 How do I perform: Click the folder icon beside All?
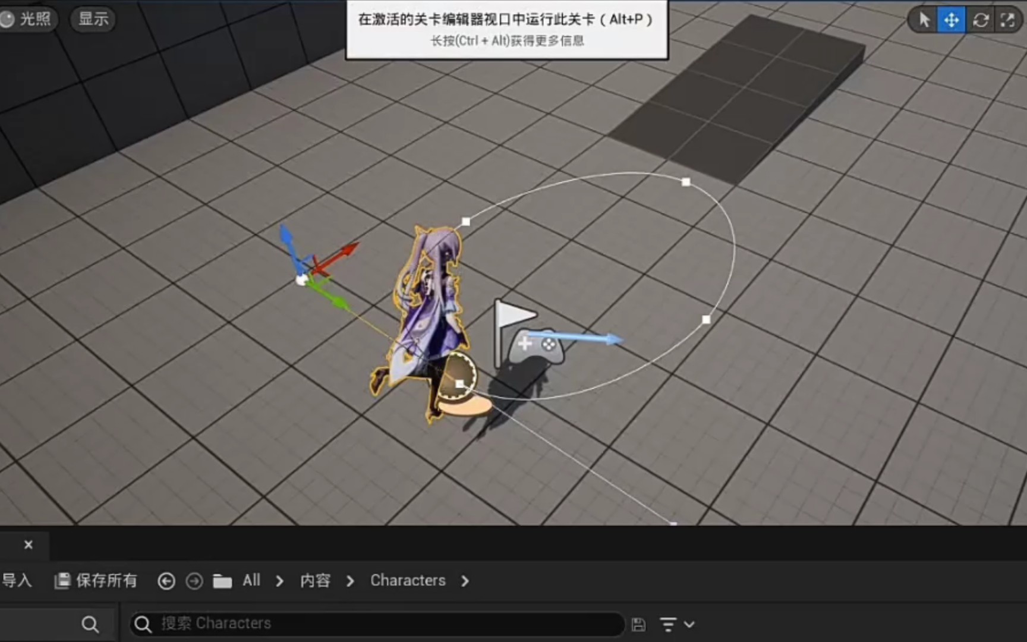(x=222, y=581)
